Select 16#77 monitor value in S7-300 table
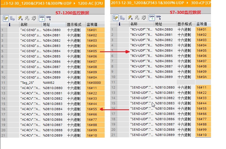The width and height of the screenshot is (226, 149). (x=203, y=119)
